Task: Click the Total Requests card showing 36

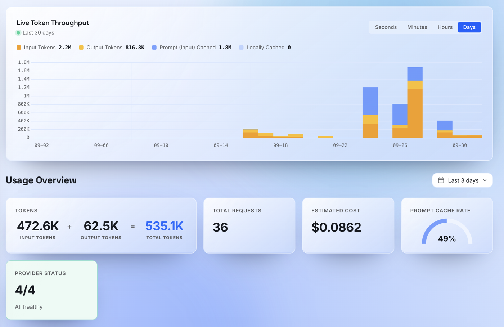Action: pyautogui.click(x=249, y=225)
